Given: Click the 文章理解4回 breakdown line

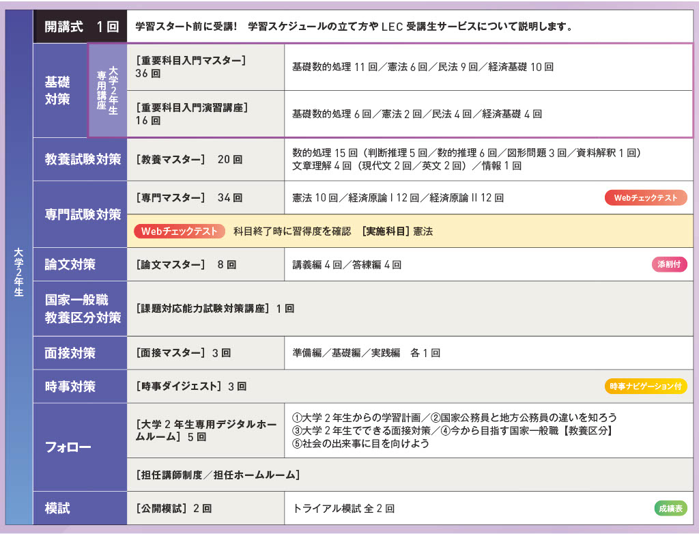Looking at the screenshot, I should click(x=407, y=166).
